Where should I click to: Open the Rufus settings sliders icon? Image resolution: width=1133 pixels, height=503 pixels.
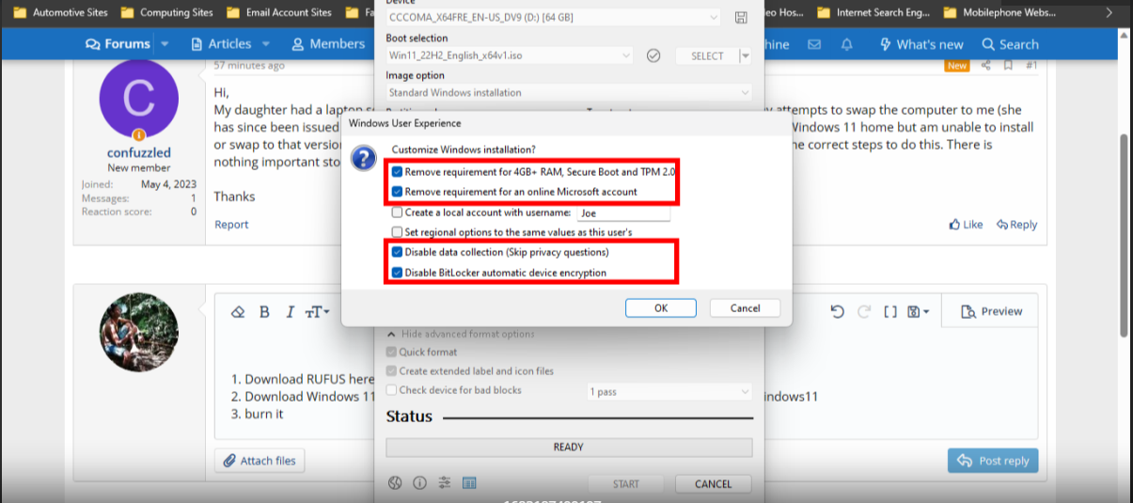[x=445, y=483]
